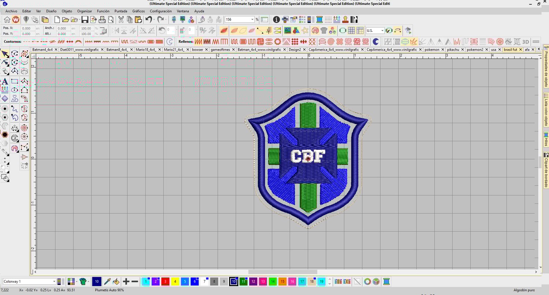
Task: Toggle the grid display icon
Action: click(x=351, y=30)
